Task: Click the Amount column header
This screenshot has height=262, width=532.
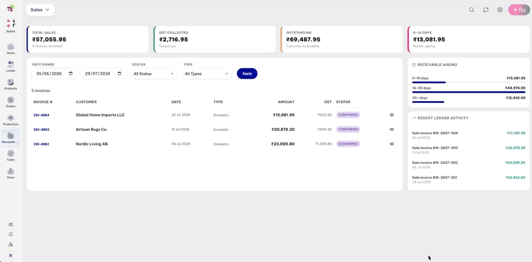Action: pyautogui.click(x=286, y=102)
